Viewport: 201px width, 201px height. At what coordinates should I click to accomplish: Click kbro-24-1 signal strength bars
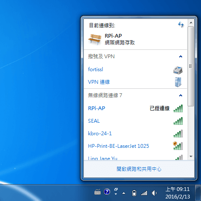point(178,134)
